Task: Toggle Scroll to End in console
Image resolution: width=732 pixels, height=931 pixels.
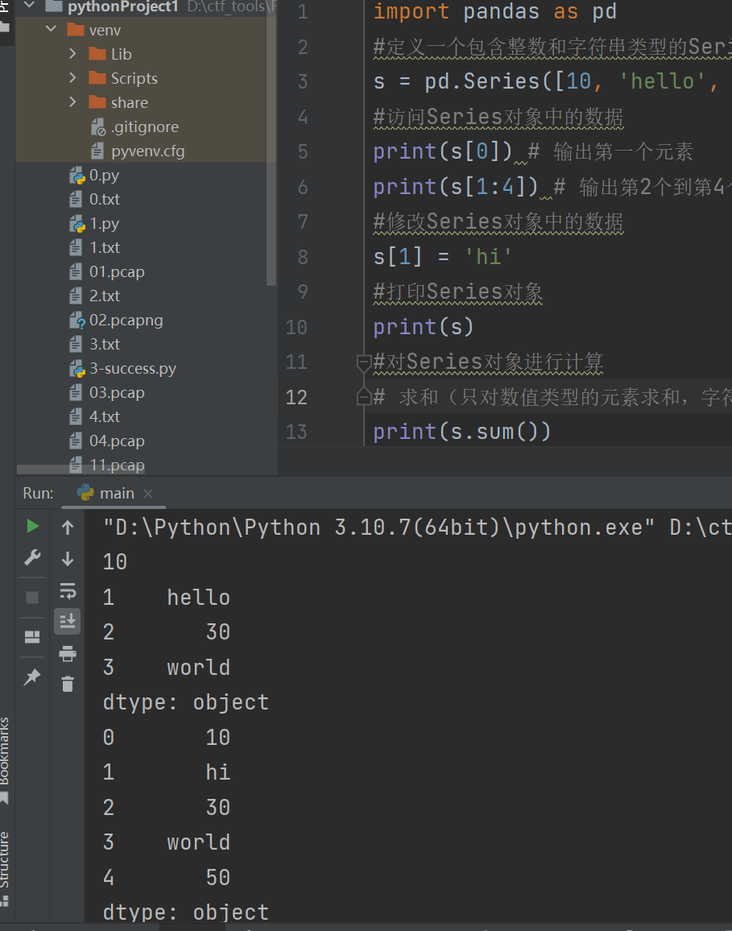Action: [x=68, y=621]
